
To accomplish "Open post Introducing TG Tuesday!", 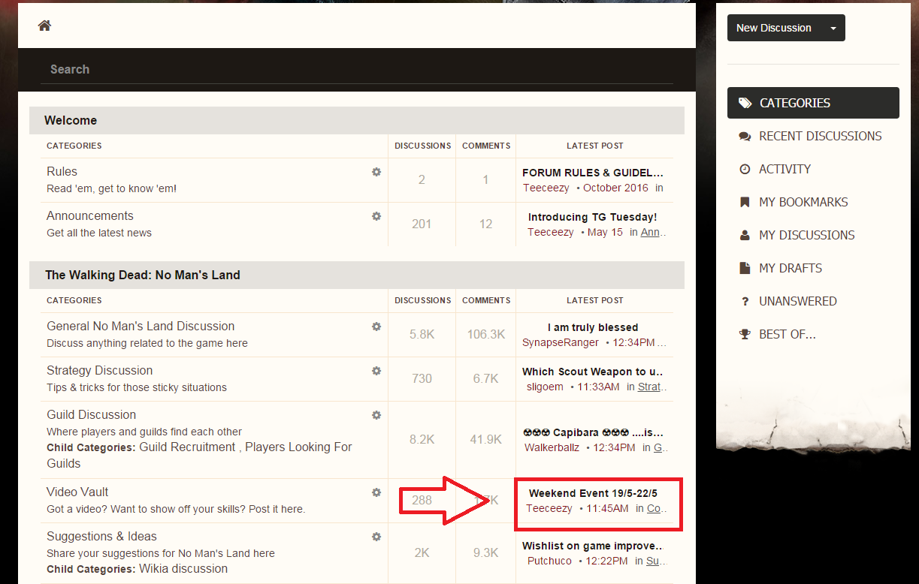I will 592,217.
